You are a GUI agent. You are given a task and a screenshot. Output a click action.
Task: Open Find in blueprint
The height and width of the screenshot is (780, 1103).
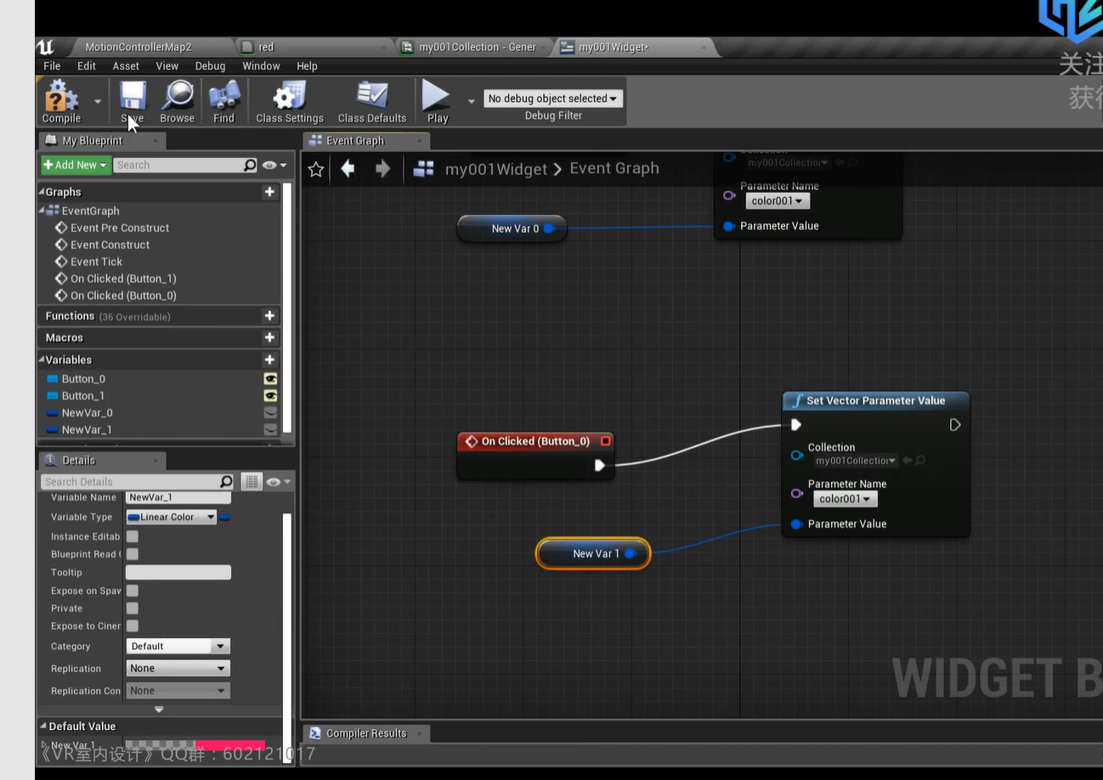click(x=223, y=102)
